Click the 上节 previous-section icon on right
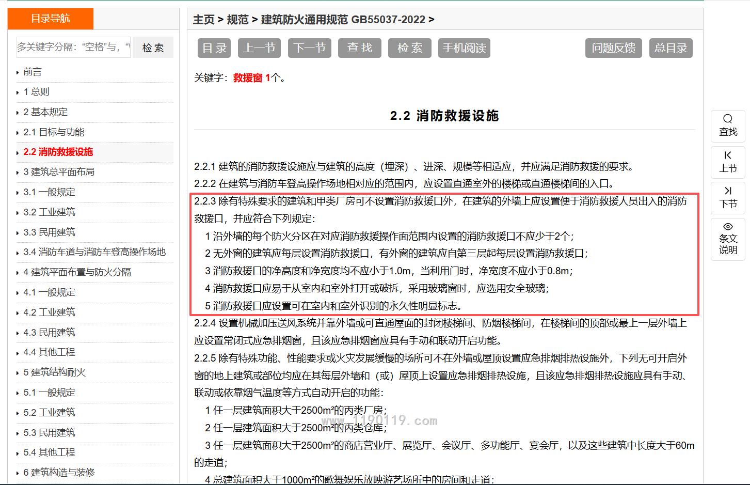This screenshot has height=485, width=750. coord(728,155)
